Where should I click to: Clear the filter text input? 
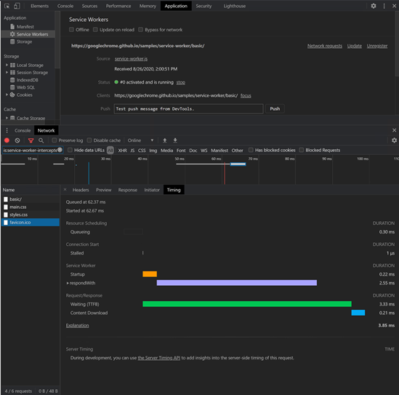click(x=60, y=150)
